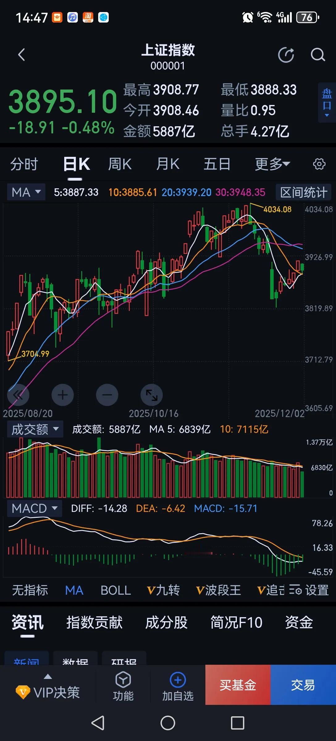Add to watchlist via 加自选

click(178, 686)
